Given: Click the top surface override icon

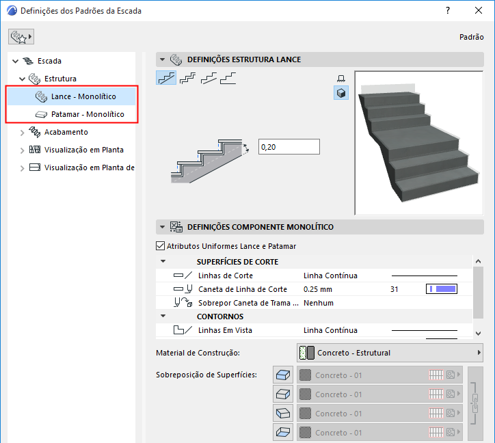Looking at the screenshot, I should click(x=283, y=375).
